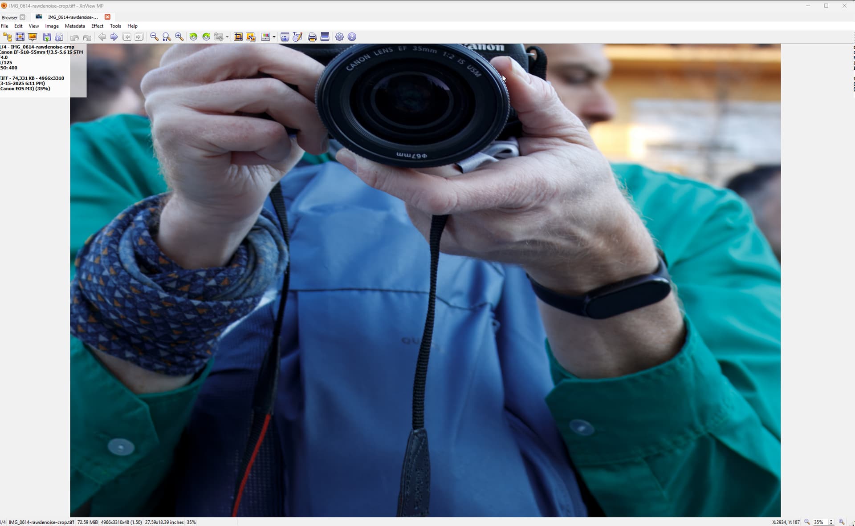Go to next file arrow
The image size is (855, 526).
pyautogui.click(x=114, y=37)
